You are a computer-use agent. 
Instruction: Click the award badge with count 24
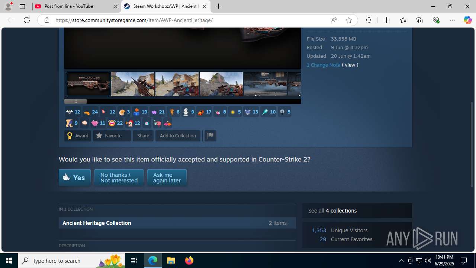coord(90,112)
